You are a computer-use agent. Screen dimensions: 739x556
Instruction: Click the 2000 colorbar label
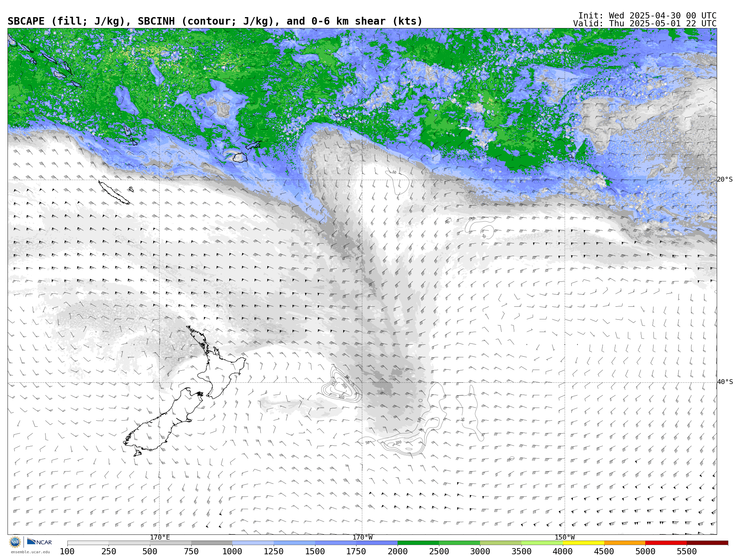tap(398, 552)
